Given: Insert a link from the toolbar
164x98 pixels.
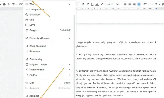Looking at the screenshot, I should coord(108,4).
